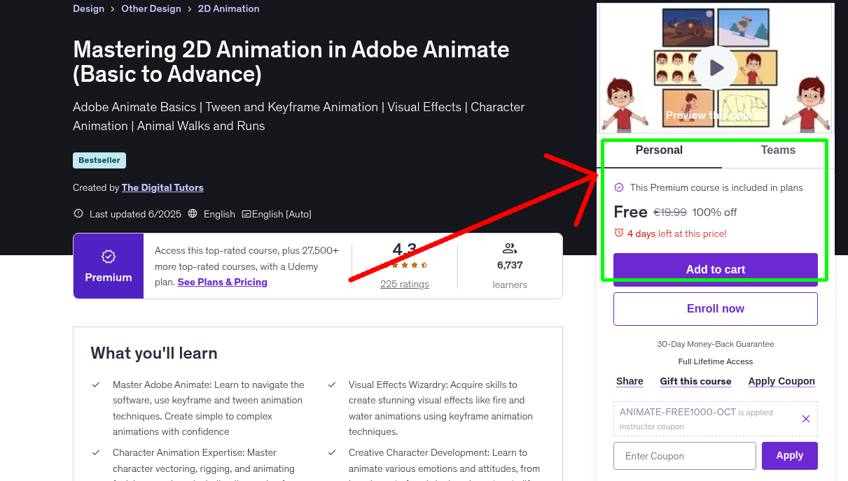Click the Premium badge icon
Viewport: 848px width, 481px height.
(109, 257)
